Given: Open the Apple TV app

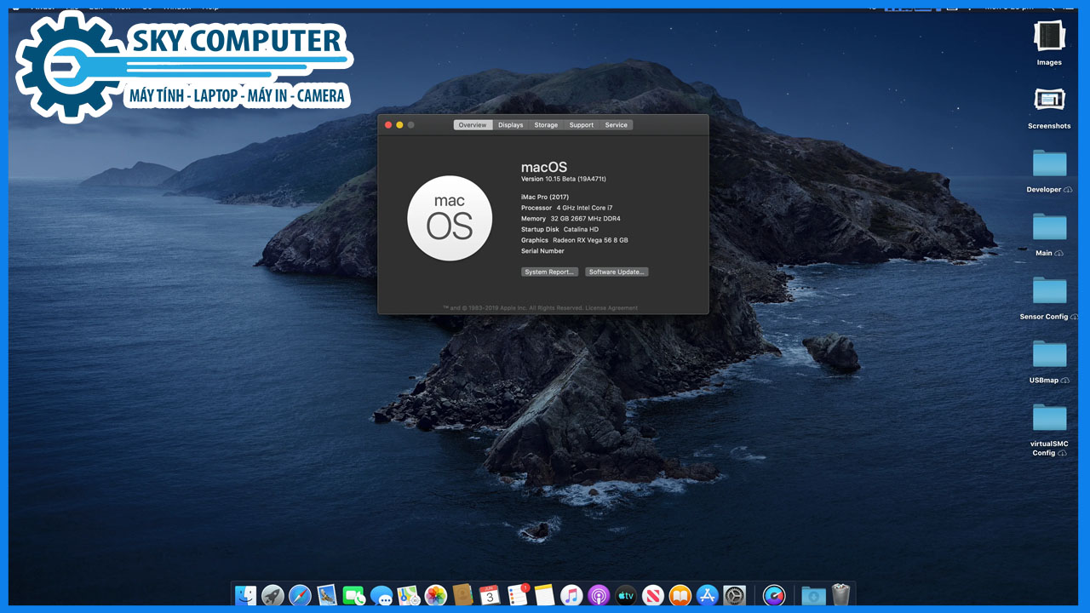Looking at the screenshot, I should [626, 595].
